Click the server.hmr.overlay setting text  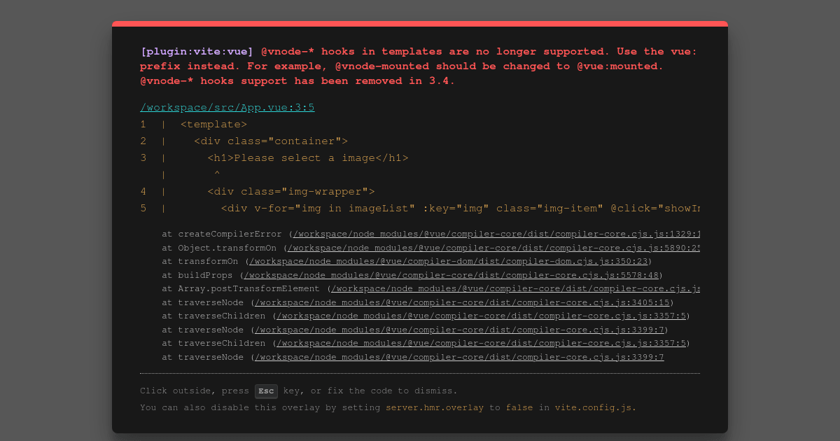[435, 407]
